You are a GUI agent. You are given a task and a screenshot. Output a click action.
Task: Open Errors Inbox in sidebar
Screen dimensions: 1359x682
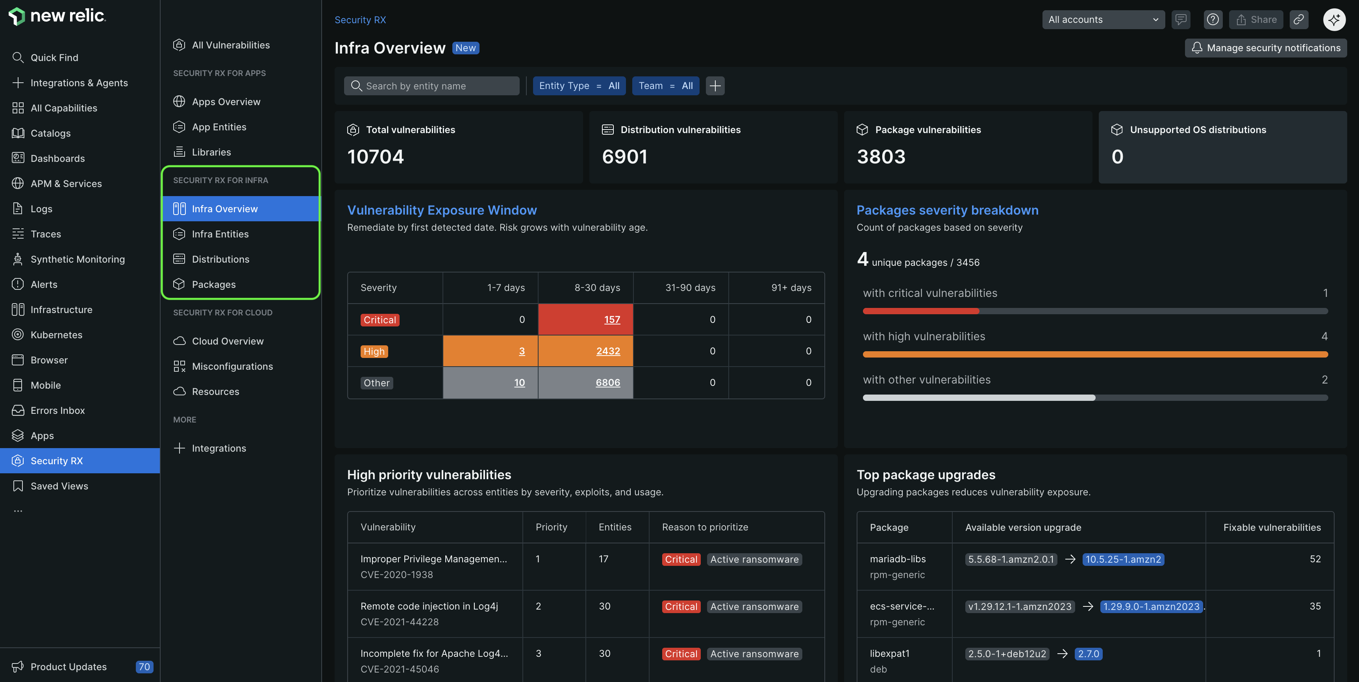point(57,410)
